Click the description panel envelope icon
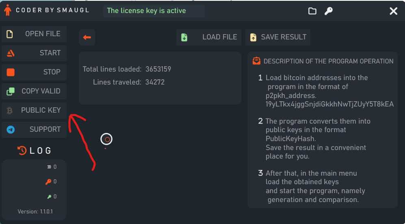Viewport: 405px width, 224px height. pos(256,61)
